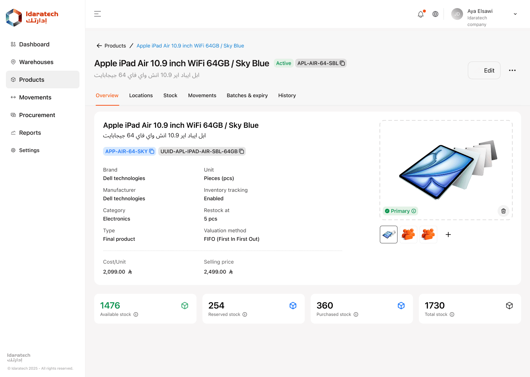This screenshot has width=530, height=377.
Task: Click the back arrow next to Products
Action: pyautogui.click(x=99, y=46)
